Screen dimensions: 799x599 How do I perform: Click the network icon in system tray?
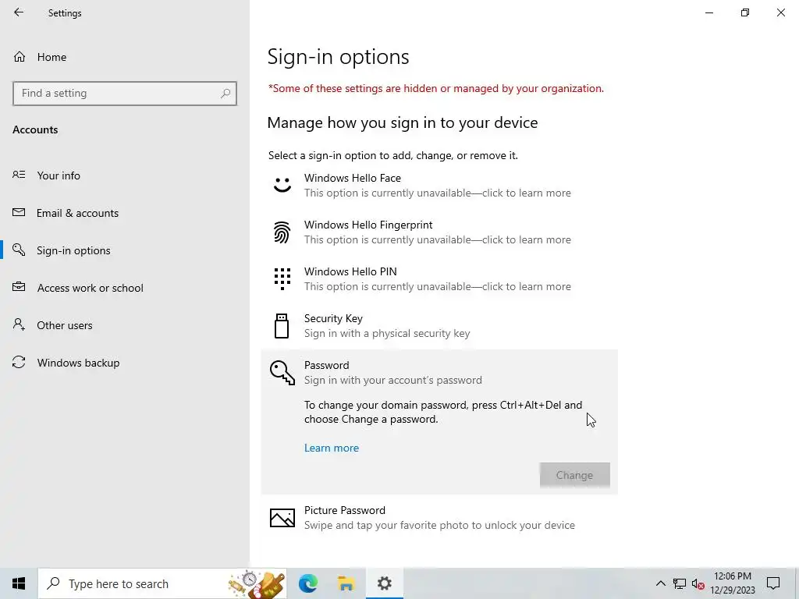pos(680,583)
